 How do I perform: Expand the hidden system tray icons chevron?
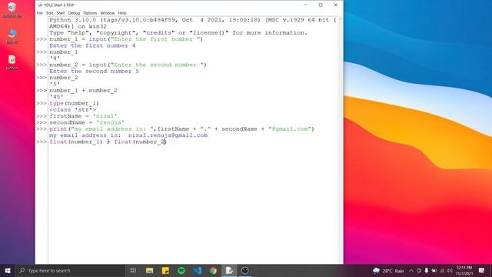coord(411,271)
